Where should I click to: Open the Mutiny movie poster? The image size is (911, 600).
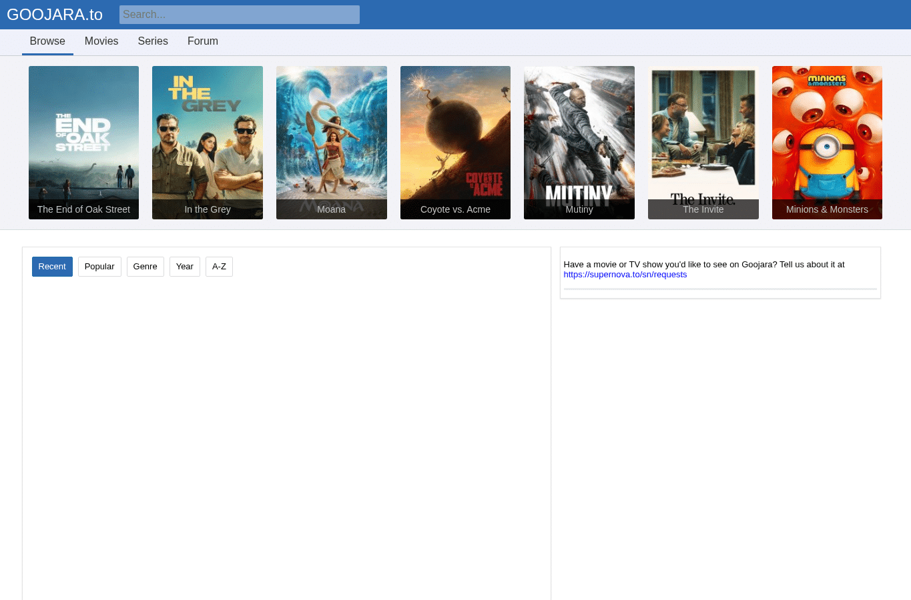(579, 143)
